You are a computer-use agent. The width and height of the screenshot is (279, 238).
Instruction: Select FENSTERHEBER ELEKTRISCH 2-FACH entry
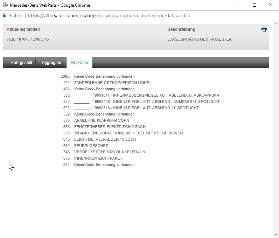pos(110,127)
